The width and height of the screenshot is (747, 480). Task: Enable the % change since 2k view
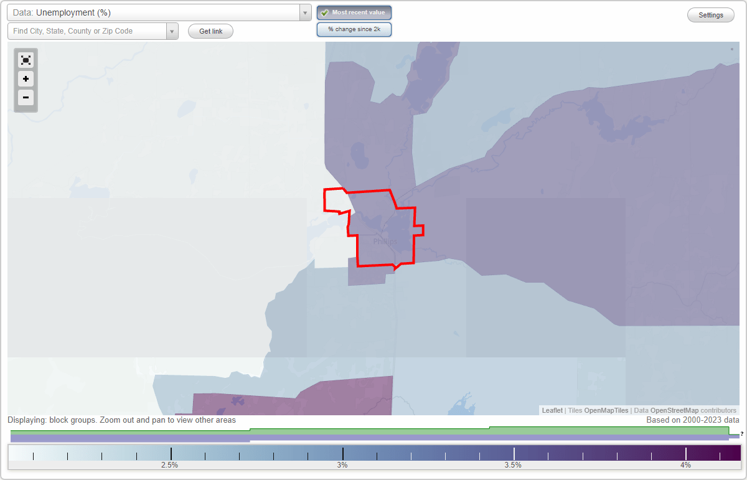354,29
